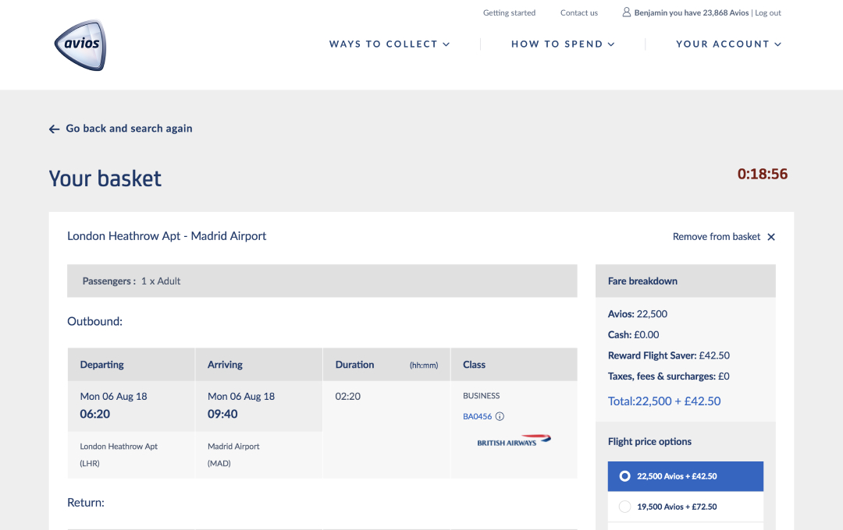Open the Your Account dropdown
The image size is (843, 530).
coord(728,44)
